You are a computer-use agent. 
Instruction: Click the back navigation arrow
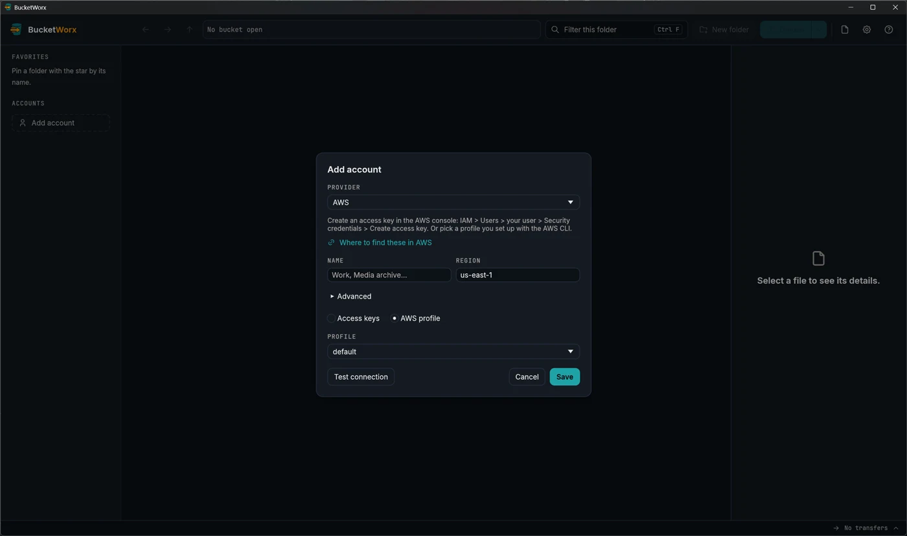[x=146, y=29]
